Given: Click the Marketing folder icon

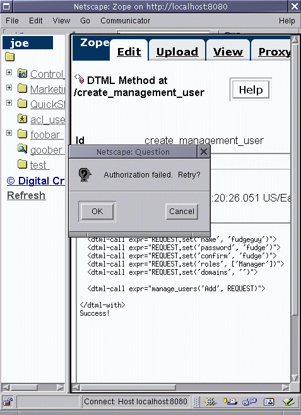Looking at the screenshot, I should pos(22,88).
